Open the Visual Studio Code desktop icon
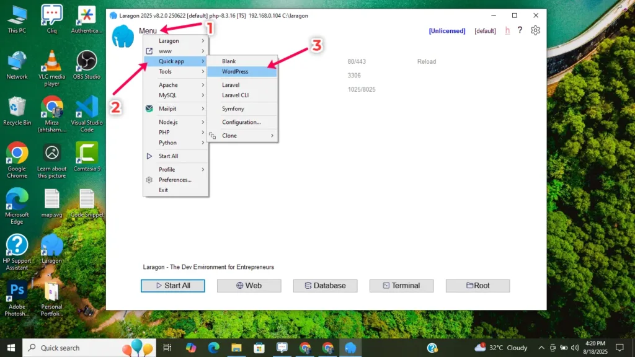This screenshot has width=635, height=357. click(x=87, y=107)
